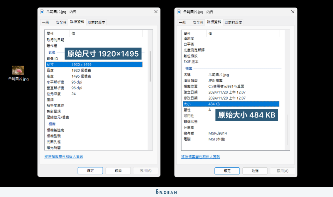Viewport: 333px width, 197px height.
Task: Open the 安全性 tab in left dialog
Action: click(62, 22)
